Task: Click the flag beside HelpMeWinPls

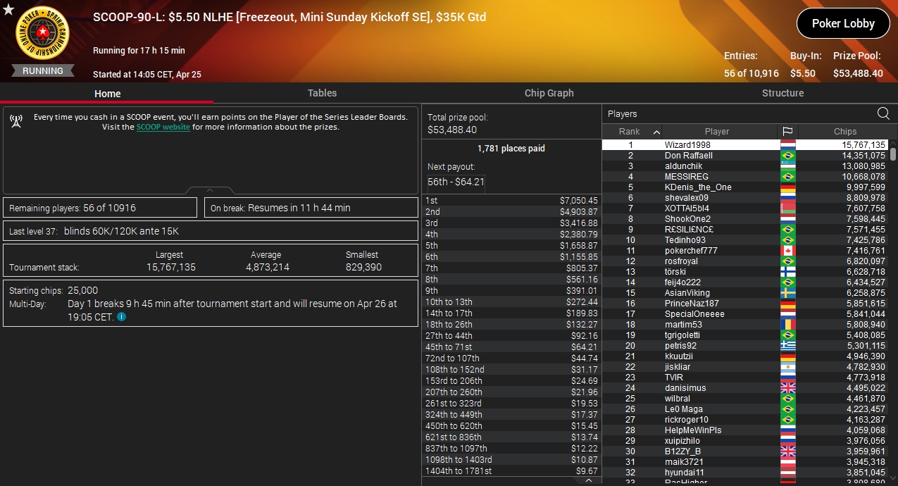Action: (x=787, y=430)
